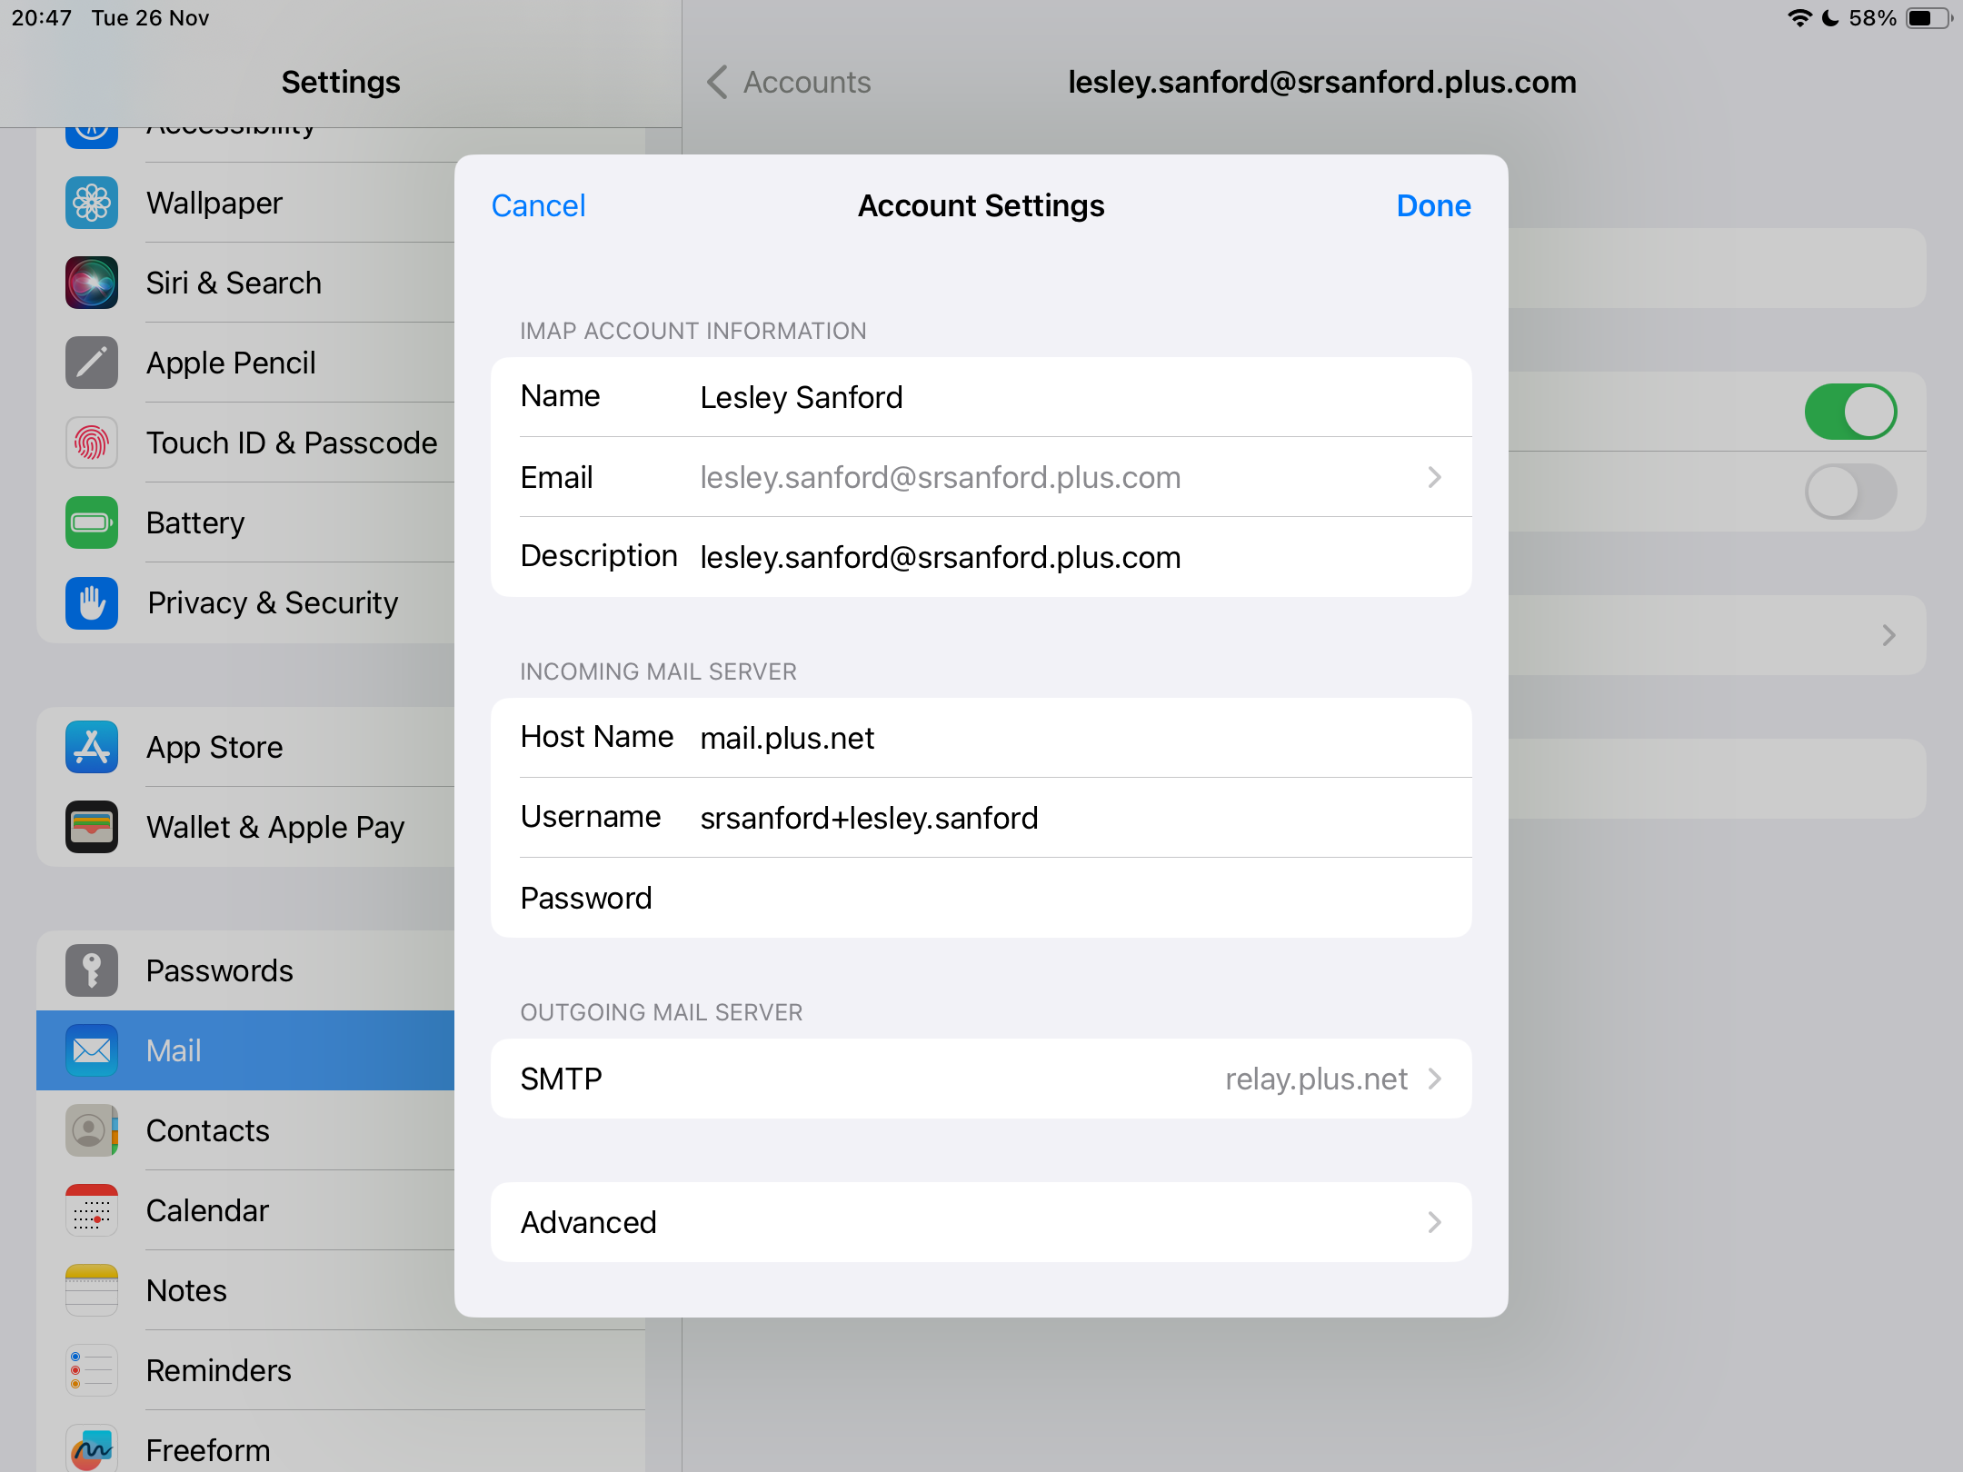Tap the Wi-Fi status icon
The width and height of the screenshot is (1963, 1472).
(1799, 18)
